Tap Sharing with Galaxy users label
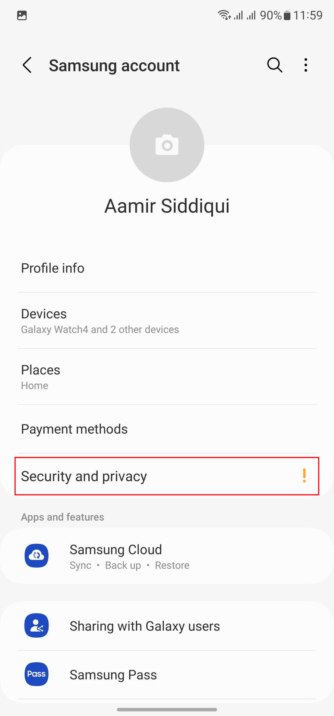The height and width of the screenshot is (716, 334). click(145, 626)
